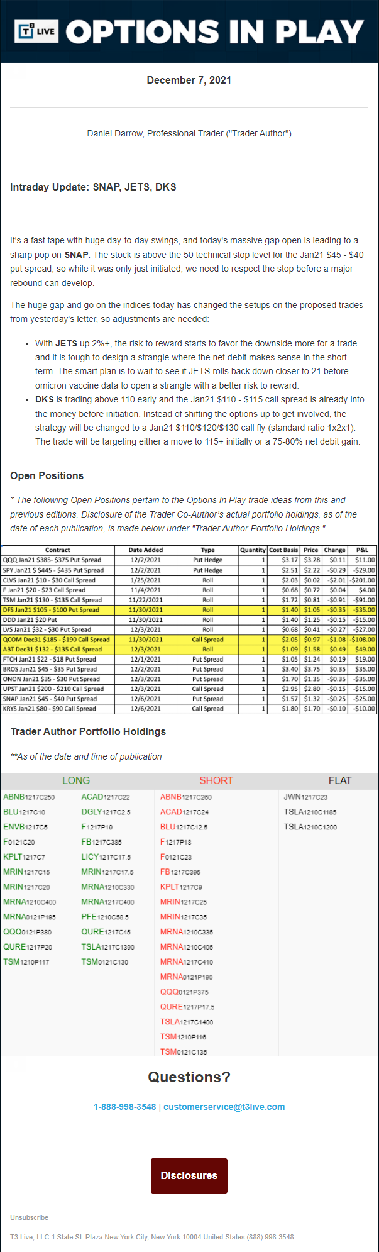Click the Unsubscribe link

[29, 1217]
